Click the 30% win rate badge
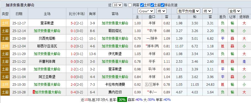251x103 pixels. click(122, 100)
